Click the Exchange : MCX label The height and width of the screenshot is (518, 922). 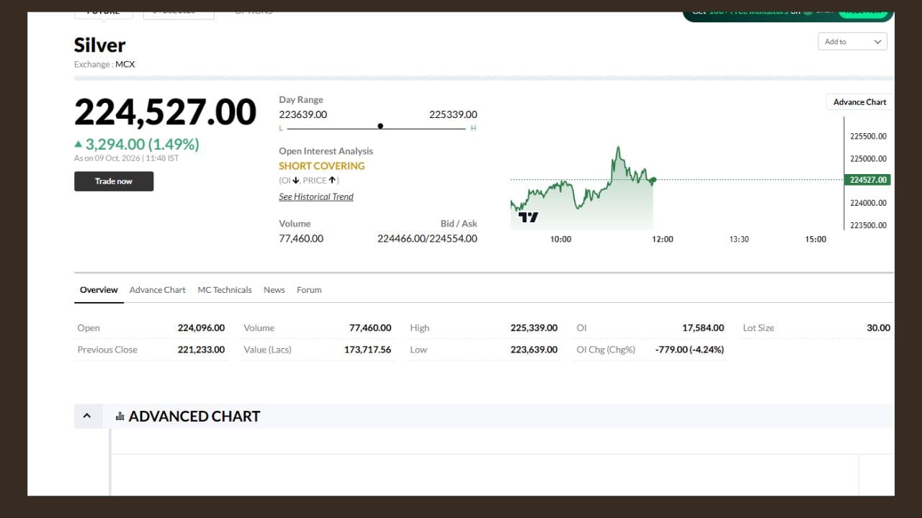tap(104, 65)
